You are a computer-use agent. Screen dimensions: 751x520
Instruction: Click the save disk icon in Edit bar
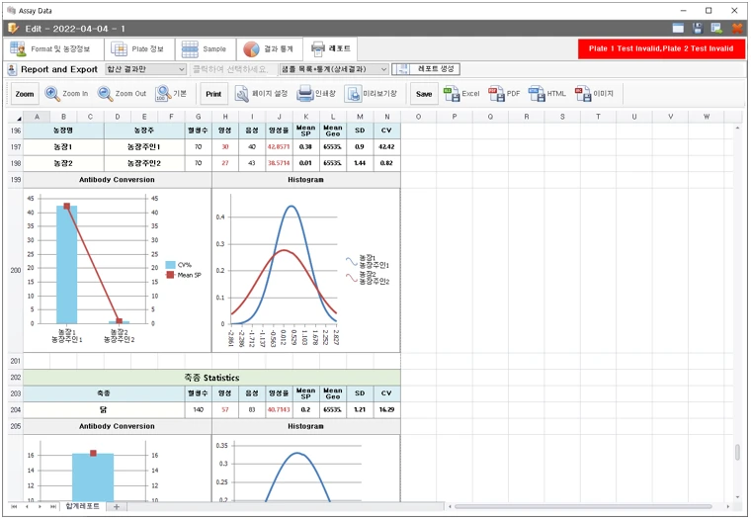698,29
